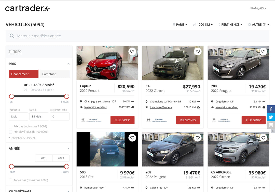This screenshot has width=275, height=192.
Task: Click the gear icon beside AUTRE (1)
Action: pyautogui.click(x=250, y=24)
